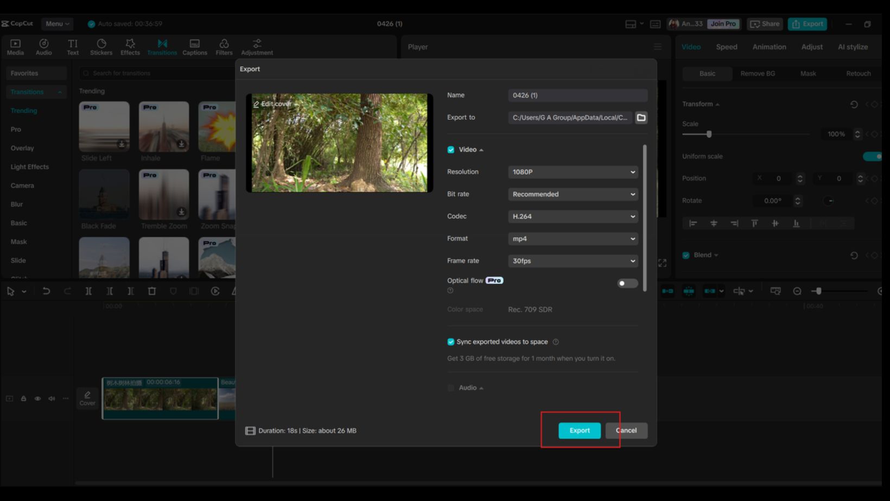Click the timeline zoom out magnifier icon

pos(797,291)
